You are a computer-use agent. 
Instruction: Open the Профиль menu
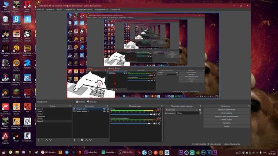coord(69,10)
